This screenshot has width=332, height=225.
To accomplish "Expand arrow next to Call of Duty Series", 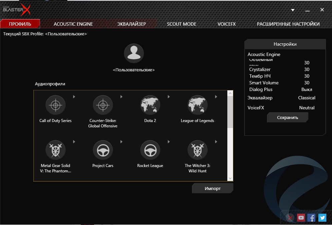I will tap(74, 97).
